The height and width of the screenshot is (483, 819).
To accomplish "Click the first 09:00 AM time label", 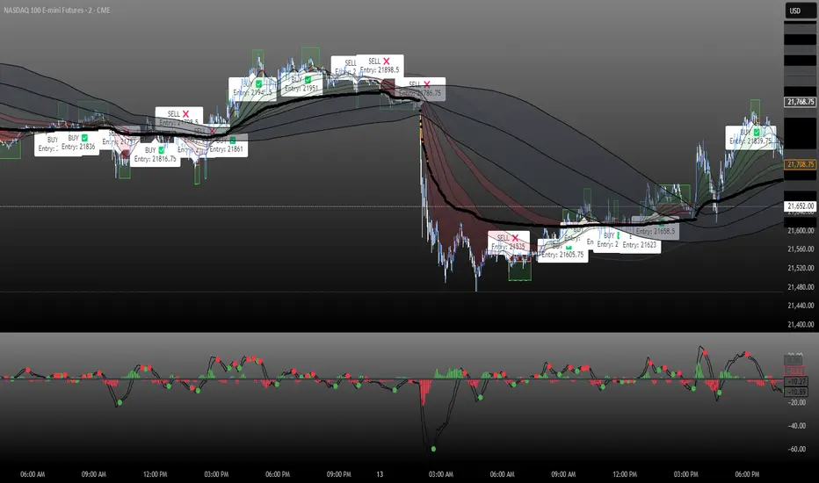I will (93, 474).
